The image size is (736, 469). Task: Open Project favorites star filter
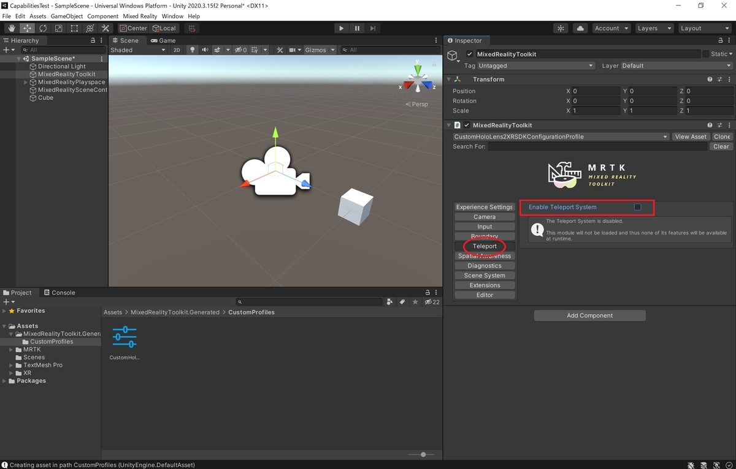coord(415,302)
